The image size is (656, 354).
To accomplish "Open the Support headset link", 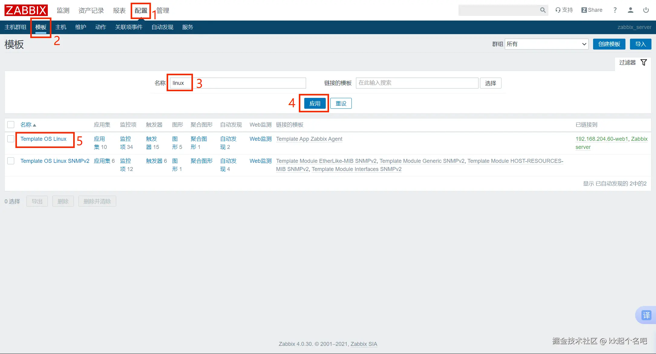I will [564, 10].
